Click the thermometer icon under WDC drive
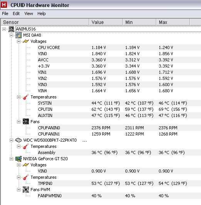The width and height of the screenshot is (201, 205). [26, 146]
